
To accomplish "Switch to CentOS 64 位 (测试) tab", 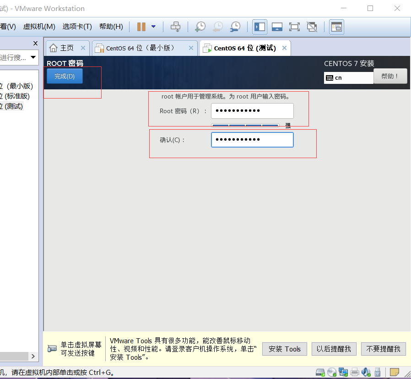I will tap(245, 48).
